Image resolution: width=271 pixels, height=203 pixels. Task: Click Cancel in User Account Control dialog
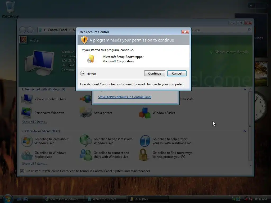tap(177, 73)
